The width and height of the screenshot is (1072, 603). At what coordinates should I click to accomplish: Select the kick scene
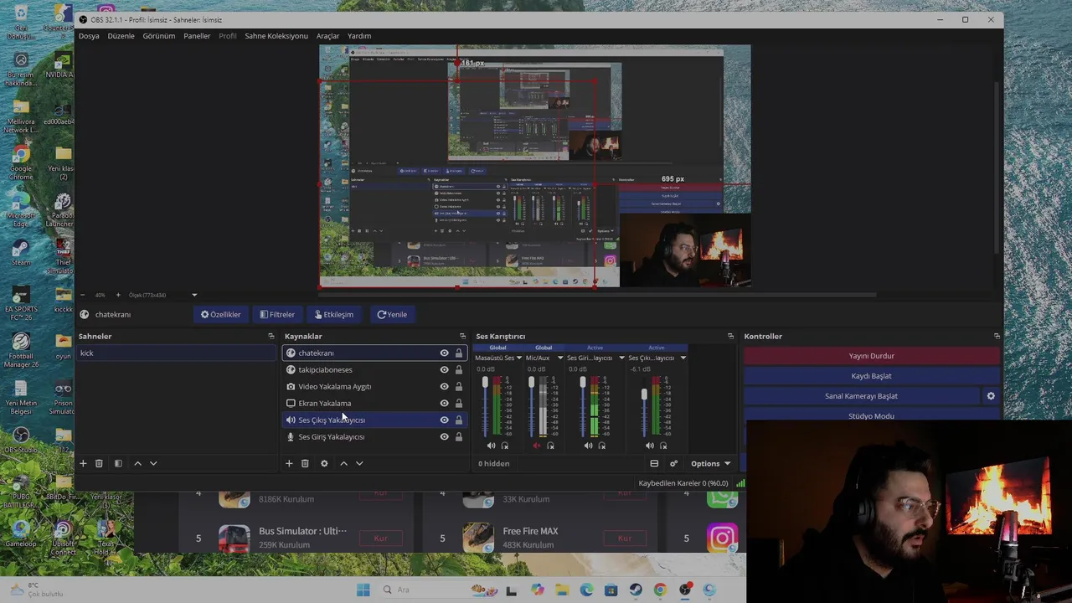click(x=177, y=353)
